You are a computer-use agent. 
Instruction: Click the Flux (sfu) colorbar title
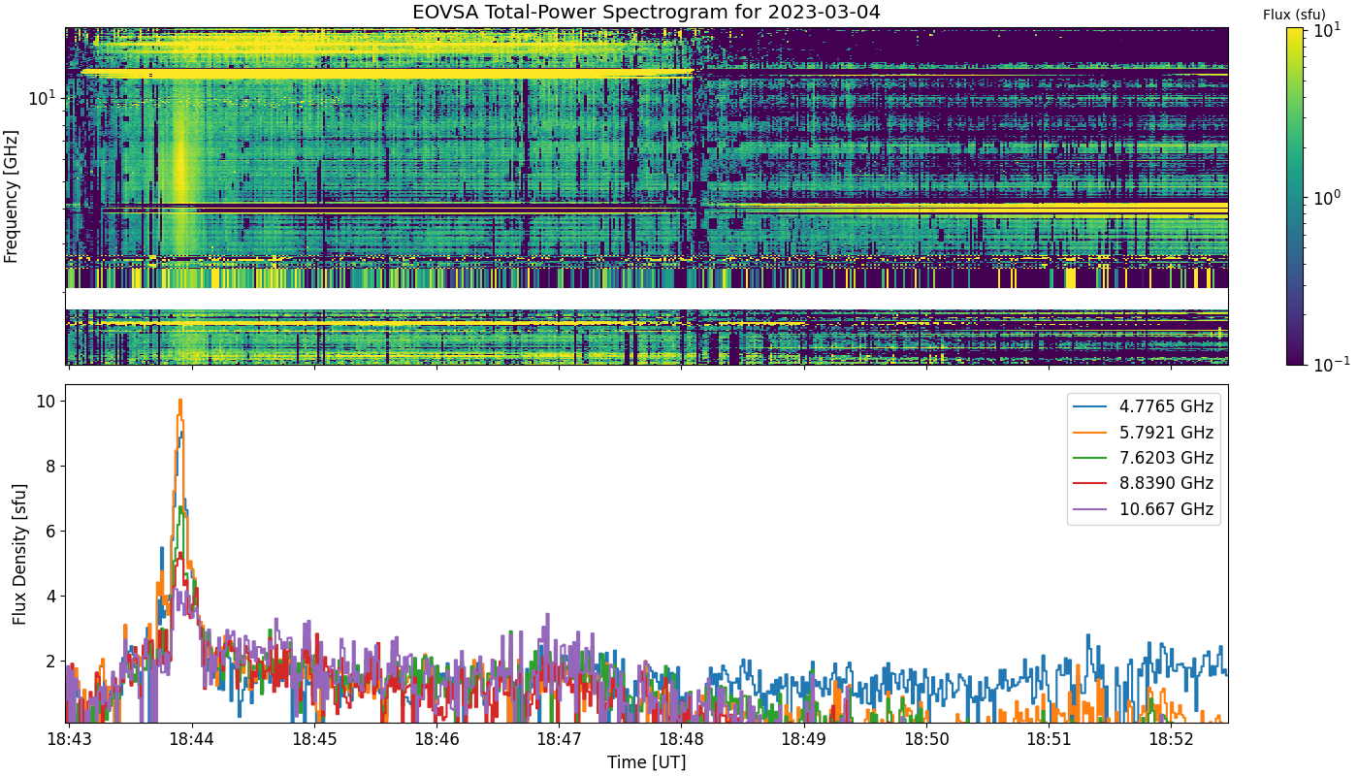[x=1294, y=15]
